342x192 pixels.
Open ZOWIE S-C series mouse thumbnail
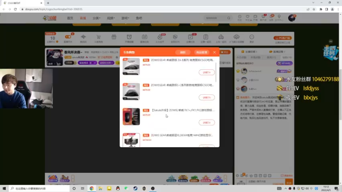click(x=131, y=91)
